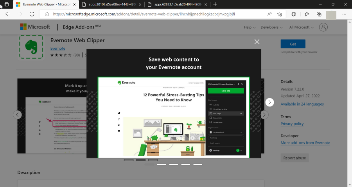
Task: Select the first carousel page indicator
Action: click(x=129, y=160)
